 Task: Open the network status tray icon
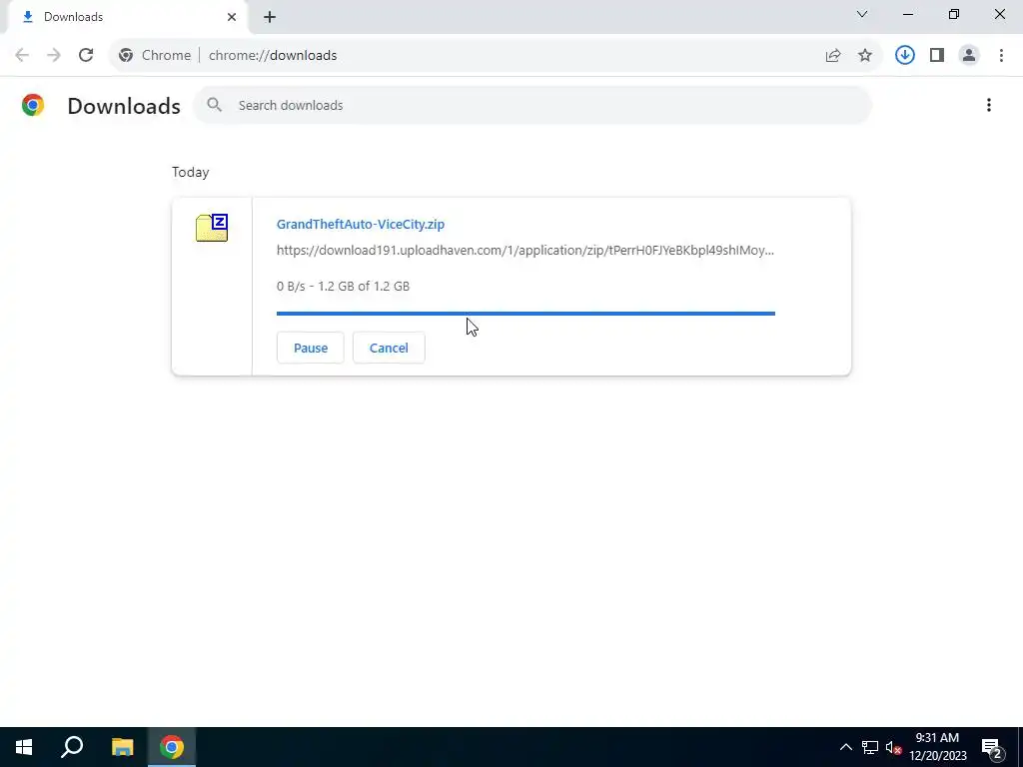(x=870, y=747)
